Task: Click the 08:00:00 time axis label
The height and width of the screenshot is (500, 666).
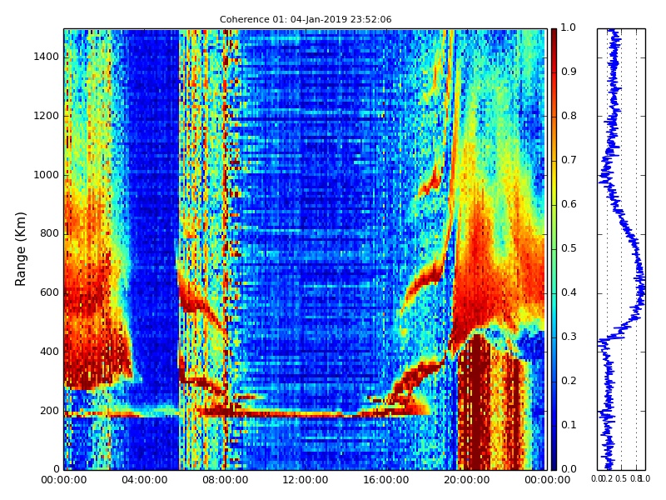Action: pyautogui.click(x=225, y=481)
